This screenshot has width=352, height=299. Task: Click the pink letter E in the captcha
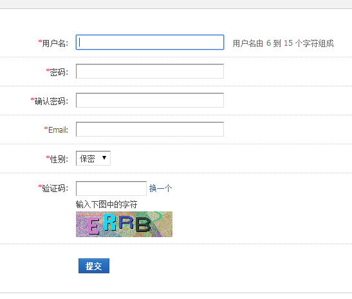(x=93, y=226)
